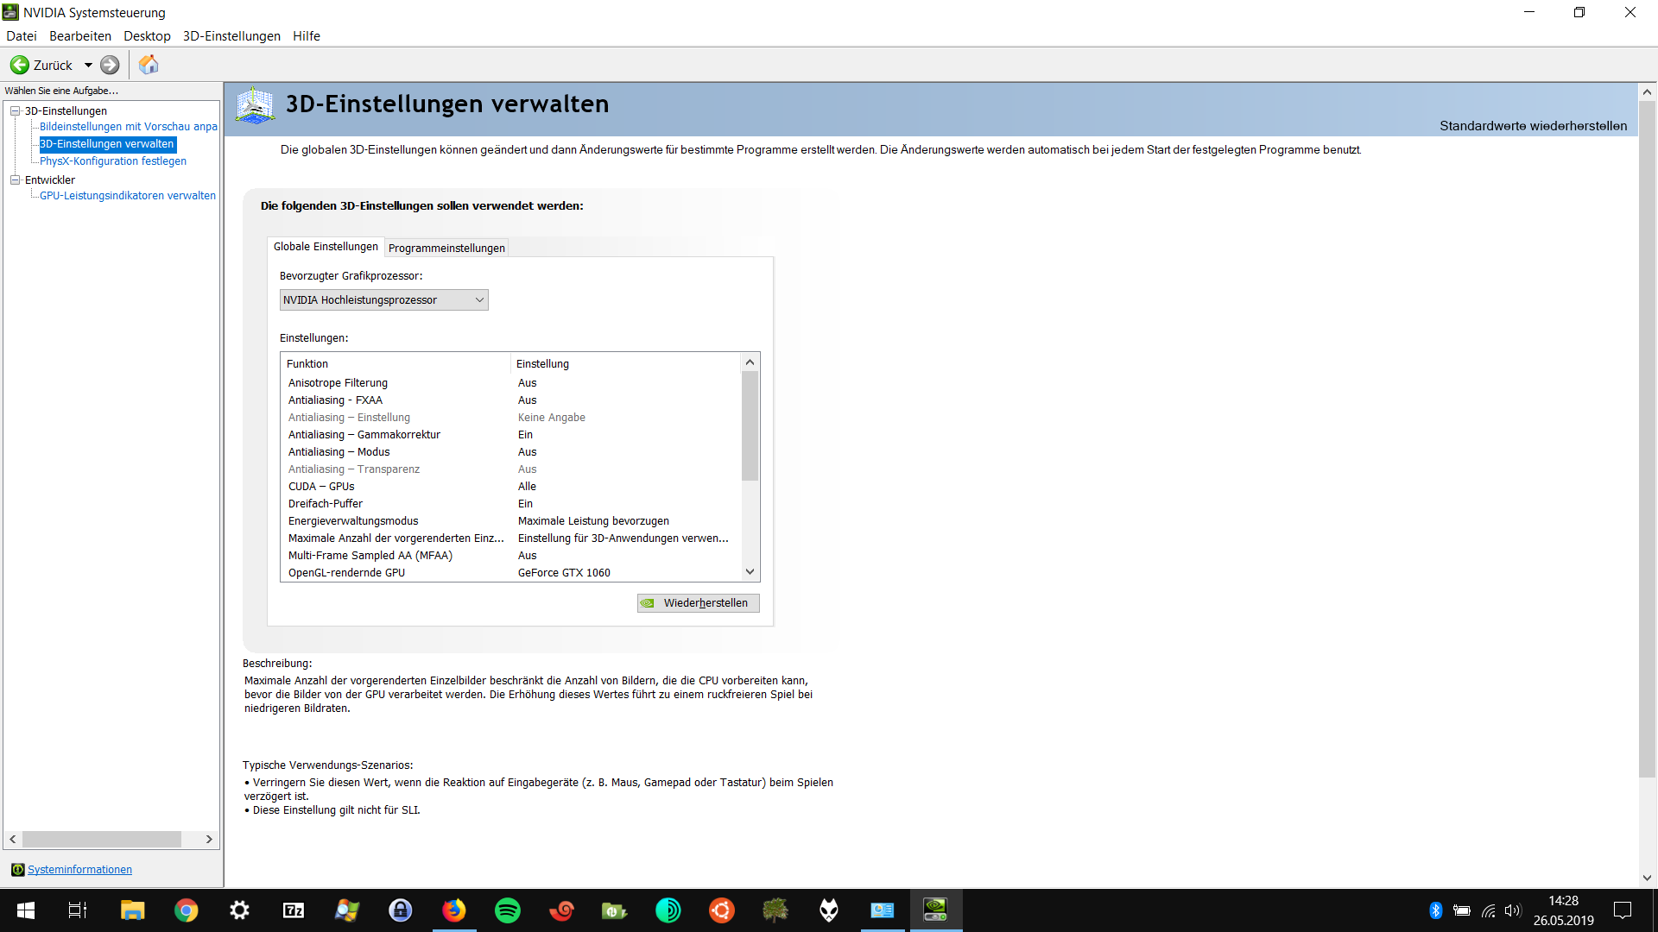
Task: Collapse the 3D-Einstellungen tree node
Action: tap(16, 110)
